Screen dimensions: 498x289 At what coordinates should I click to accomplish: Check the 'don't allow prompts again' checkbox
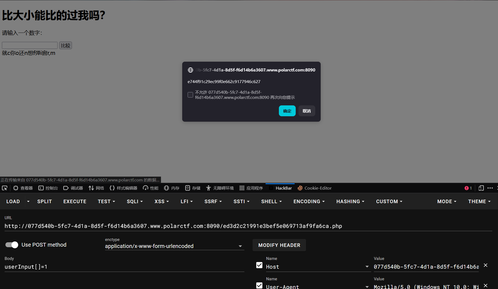pyautogui.click(x=190, y=95)
